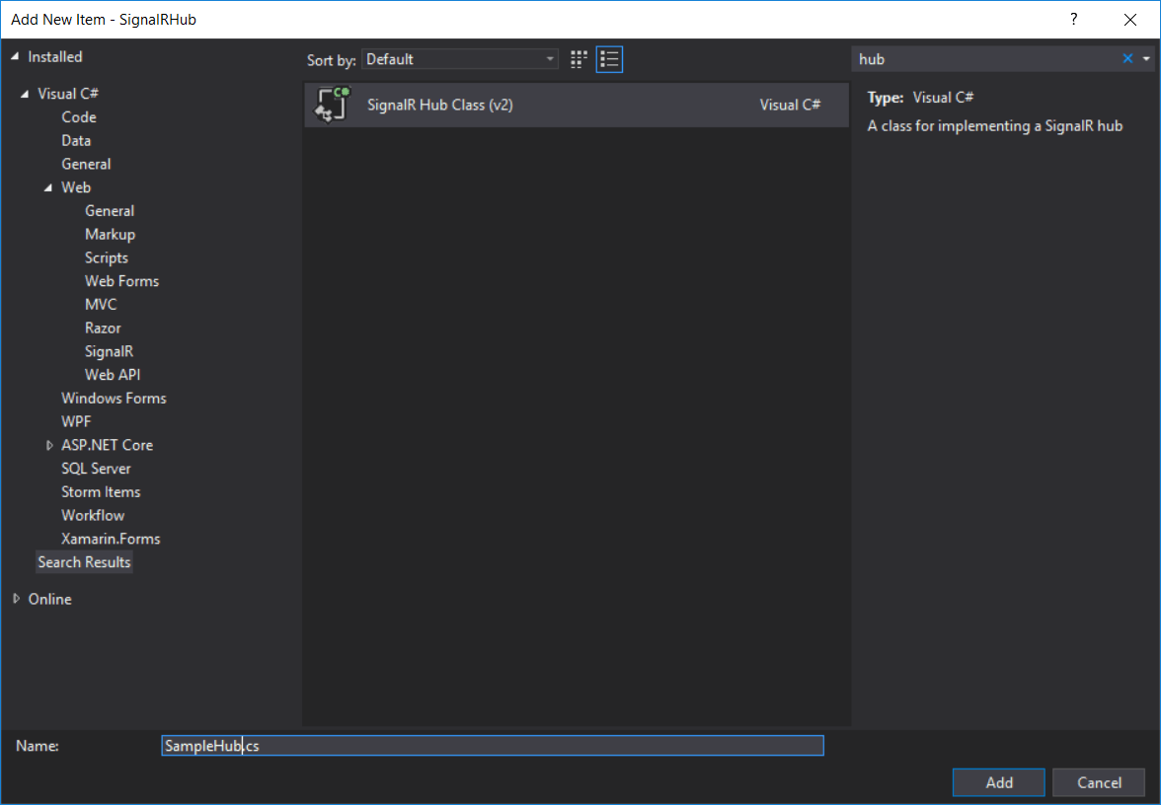Select Search Results tree item
Screen dimensions: 1161x805
85,562
